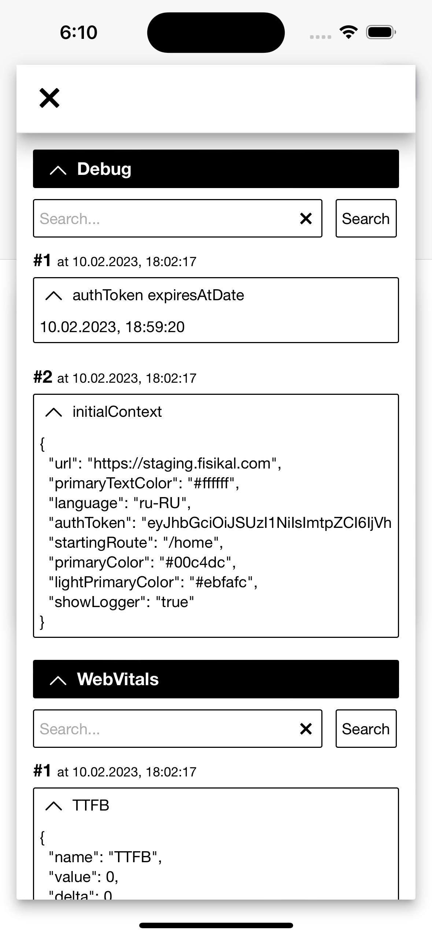
Task: Collapse the initialContext entry chevron
Action: [54, 412]
